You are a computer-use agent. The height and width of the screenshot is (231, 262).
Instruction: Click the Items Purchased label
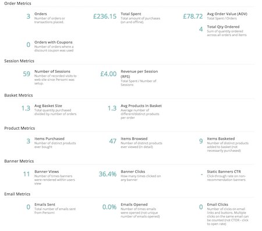[x=49, y=138]
